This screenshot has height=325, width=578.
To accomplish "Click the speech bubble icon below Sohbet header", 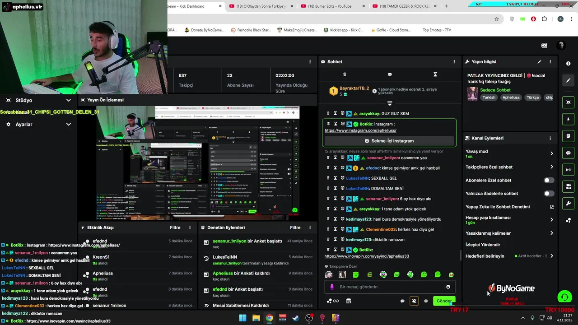I will click(x=390, y=74).
